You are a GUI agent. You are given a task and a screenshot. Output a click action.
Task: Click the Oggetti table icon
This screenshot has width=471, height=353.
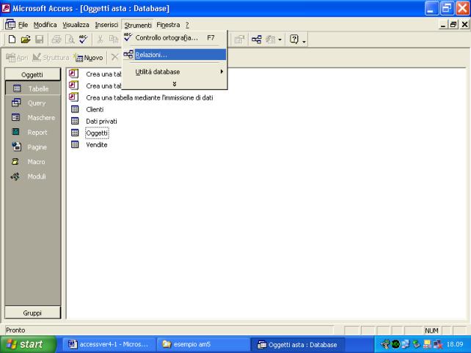pyautogui.click(x=75, y=133)
